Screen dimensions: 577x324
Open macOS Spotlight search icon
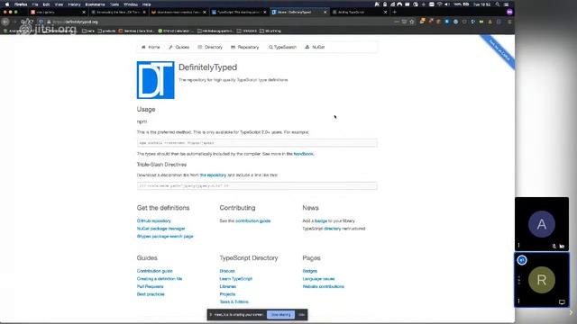(498, 4)
